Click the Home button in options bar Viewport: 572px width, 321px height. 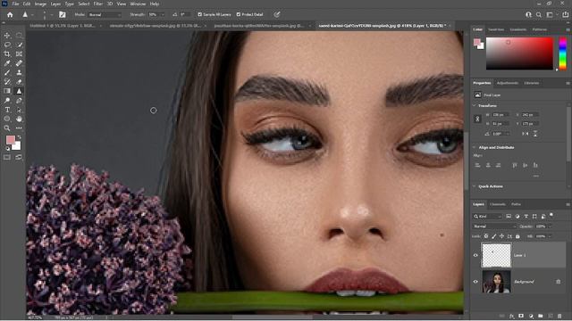(x=10, y=14)
